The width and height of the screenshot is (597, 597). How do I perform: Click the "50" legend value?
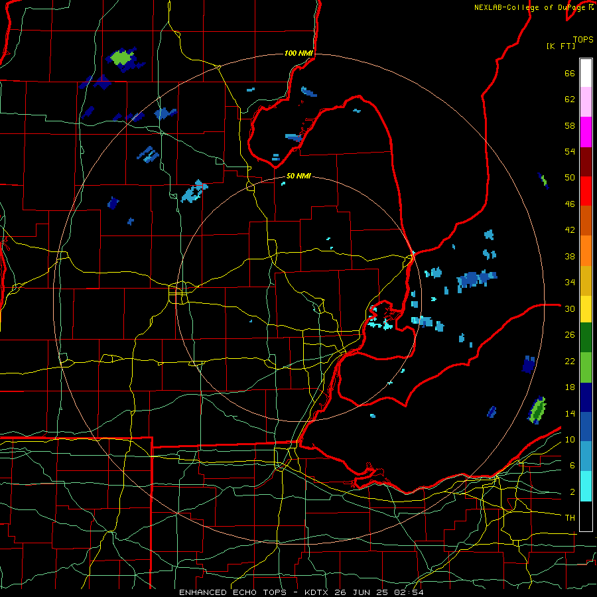570,178
